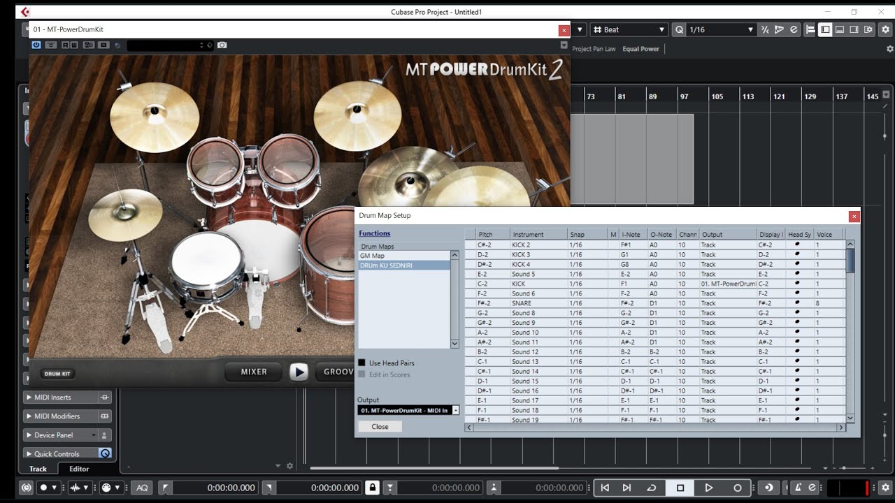Viewport: 895px width, 503px height.
Task: Switch to the Editor tab
Action: [x=79, y=469]
